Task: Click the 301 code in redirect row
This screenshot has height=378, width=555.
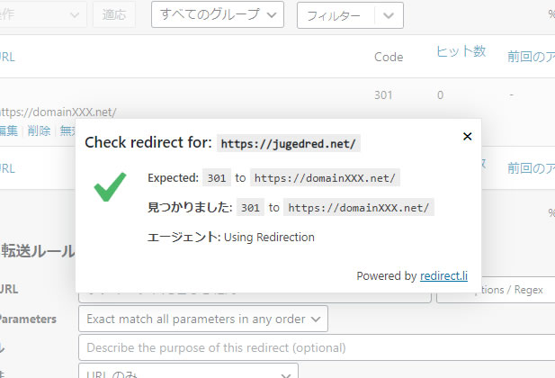Action: [x=383, y=94]
